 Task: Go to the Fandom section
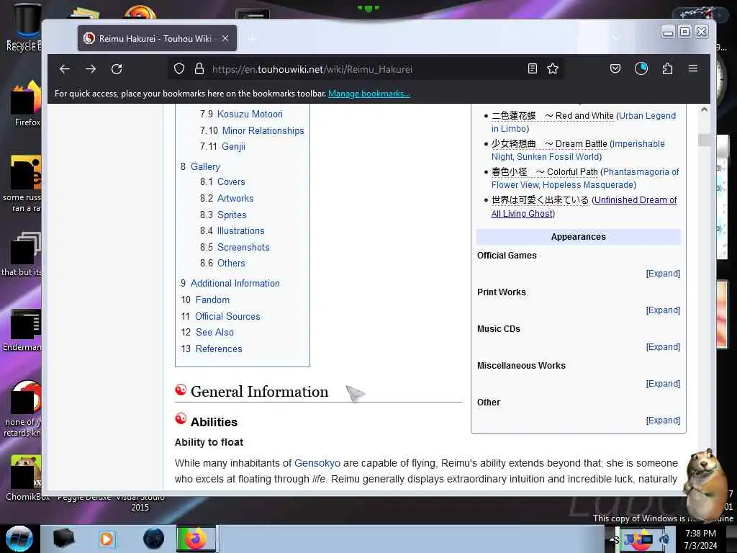[212, 300]
